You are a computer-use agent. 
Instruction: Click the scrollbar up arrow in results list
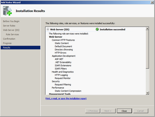click(147, 28)
